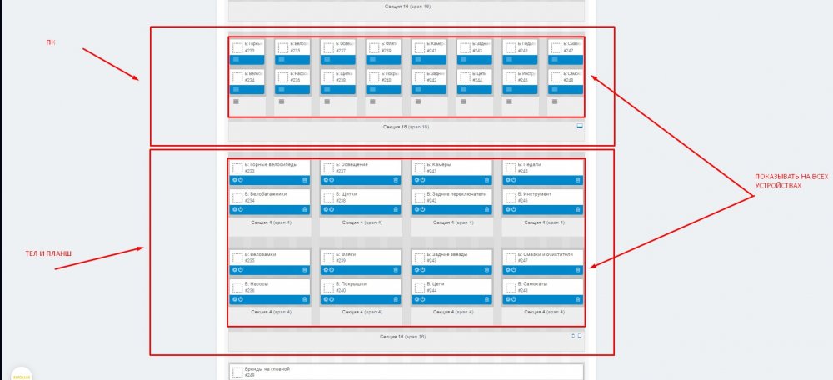
Task: Delete Б: Задние звёзды block via trash icon
Action: (486, 270)
